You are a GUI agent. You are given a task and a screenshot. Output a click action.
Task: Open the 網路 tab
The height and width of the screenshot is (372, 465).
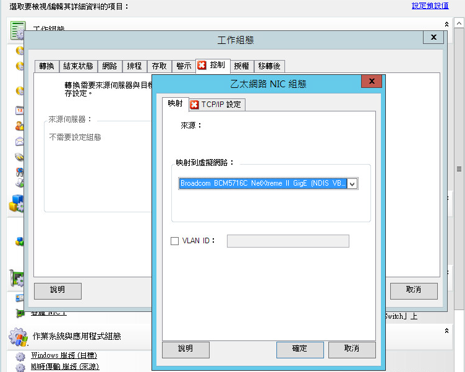click(x=109, y=66)
